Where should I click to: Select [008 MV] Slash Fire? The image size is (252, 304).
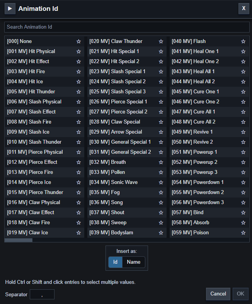pyautogui.click(x=44, y=122)
